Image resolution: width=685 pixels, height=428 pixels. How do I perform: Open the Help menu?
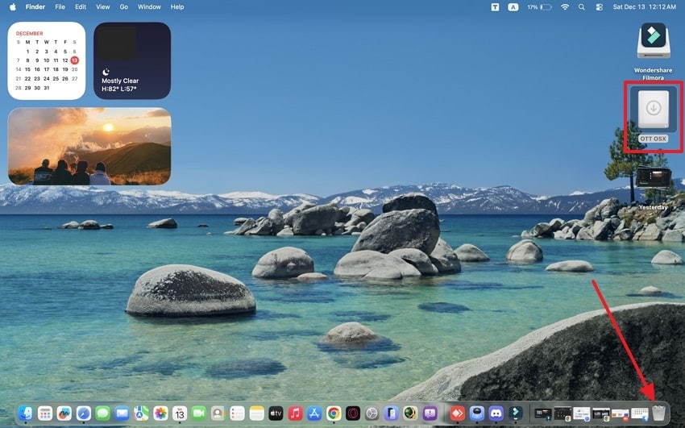(177, 7)
